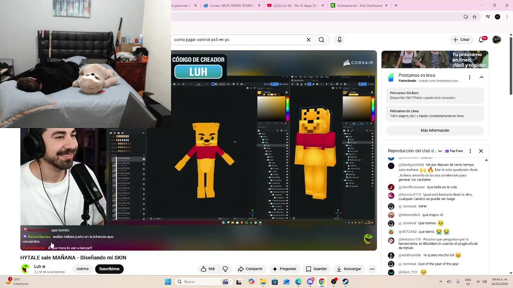Close the Correo ARON ANDRE tab
513x288 pixels.
pyautogui.click(x=259, y=6)
